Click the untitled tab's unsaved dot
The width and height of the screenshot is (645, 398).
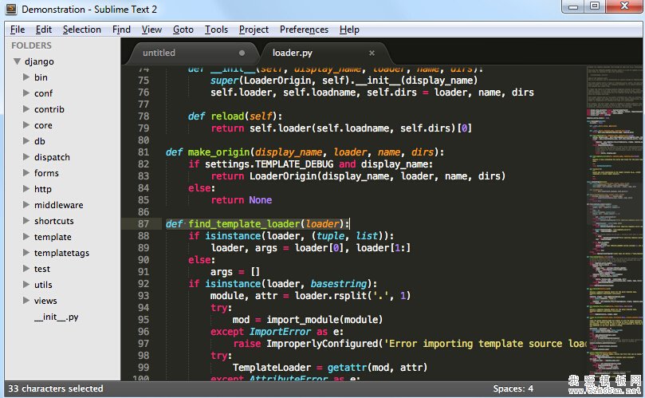(242, 53)
